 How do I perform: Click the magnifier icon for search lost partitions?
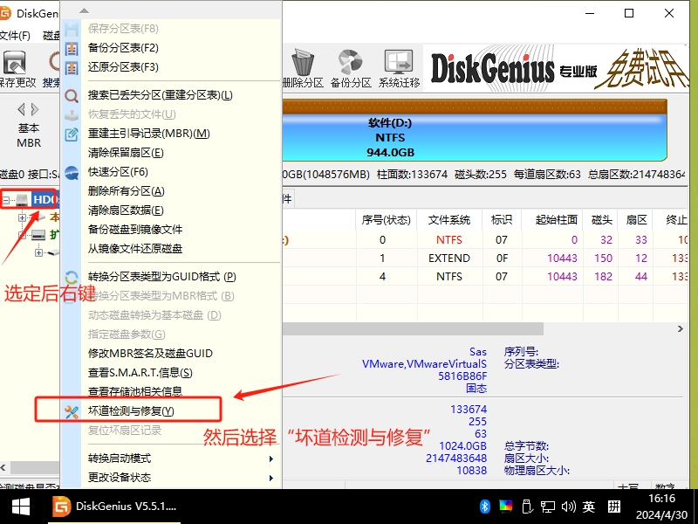click(x=72, y=96)
